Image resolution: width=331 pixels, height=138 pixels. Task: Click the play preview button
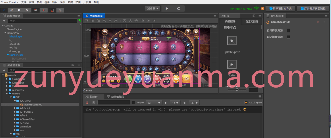[x=167, y=9]
